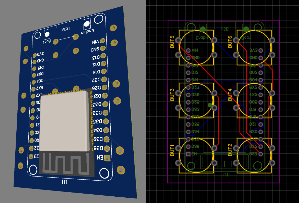Pick the D05 pin label in 2D layout
Screen dimensions: 299x203
coord(253,102)
